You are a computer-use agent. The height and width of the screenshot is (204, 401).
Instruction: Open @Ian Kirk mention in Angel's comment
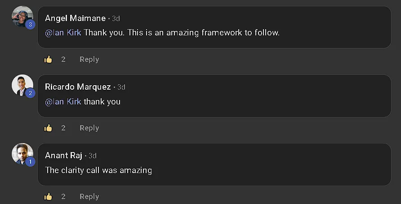(x=63, y=33)
